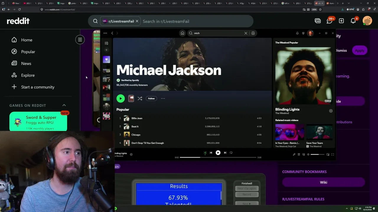Screen dimensions: 378x212
Task: Open the Spotify queue
Action: pos(299,154)
